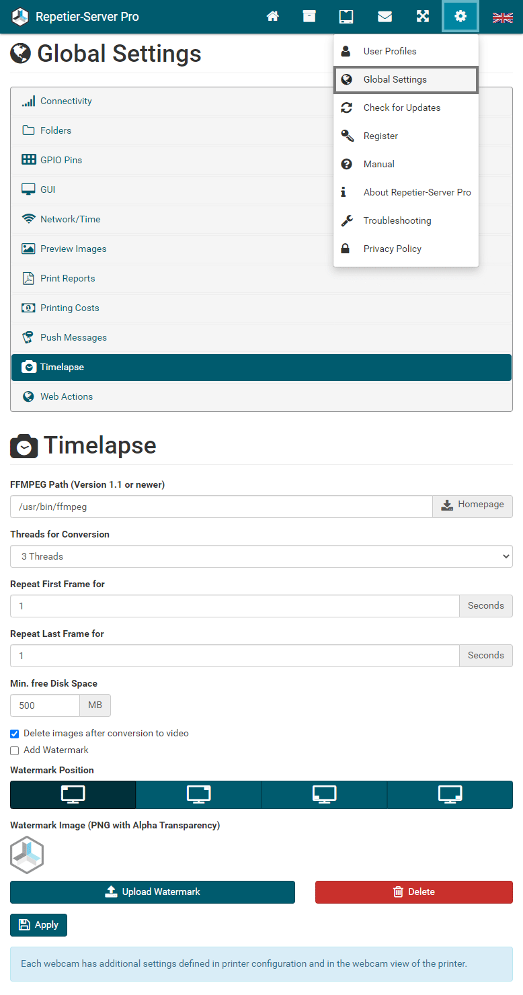Open the Threads for Conversion dropdown
This screenshot has height=995, width=523.
[261, 556]
